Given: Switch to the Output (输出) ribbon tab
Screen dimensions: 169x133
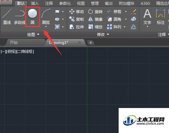Looking at the screenshot, I should 109,3.
